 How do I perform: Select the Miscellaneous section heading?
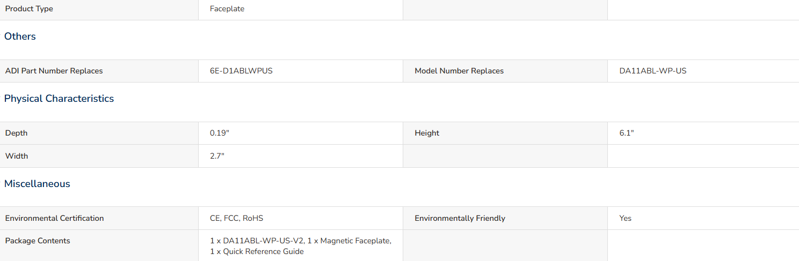pyautogui.click(x=37, y=184)
